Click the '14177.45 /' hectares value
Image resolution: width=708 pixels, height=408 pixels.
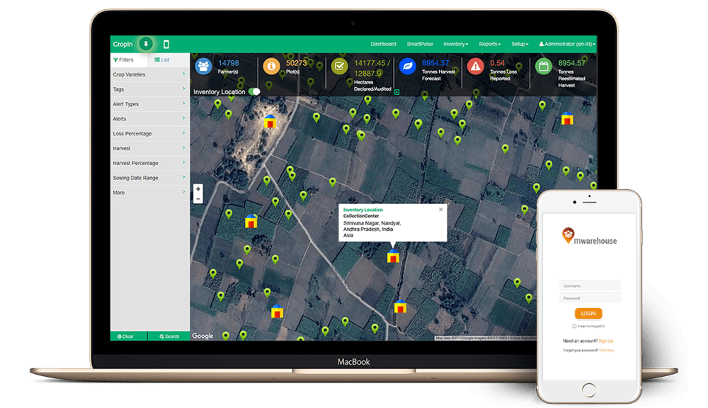[x=372, y=63]
